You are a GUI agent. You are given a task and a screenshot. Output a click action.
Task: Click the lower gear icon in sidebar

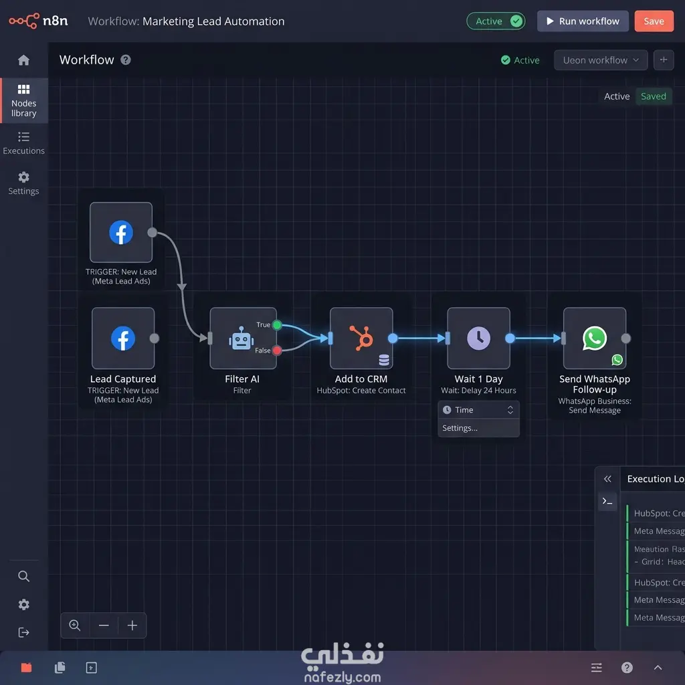coord(23,604)
